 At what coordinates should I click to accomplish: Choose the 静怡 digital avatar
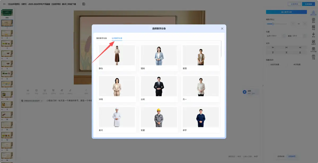pos(117,58)
